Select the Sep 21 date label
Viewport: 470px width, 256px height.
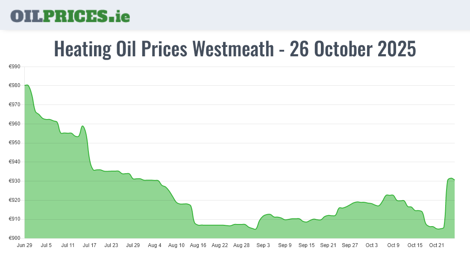click(x=328, y=245)
